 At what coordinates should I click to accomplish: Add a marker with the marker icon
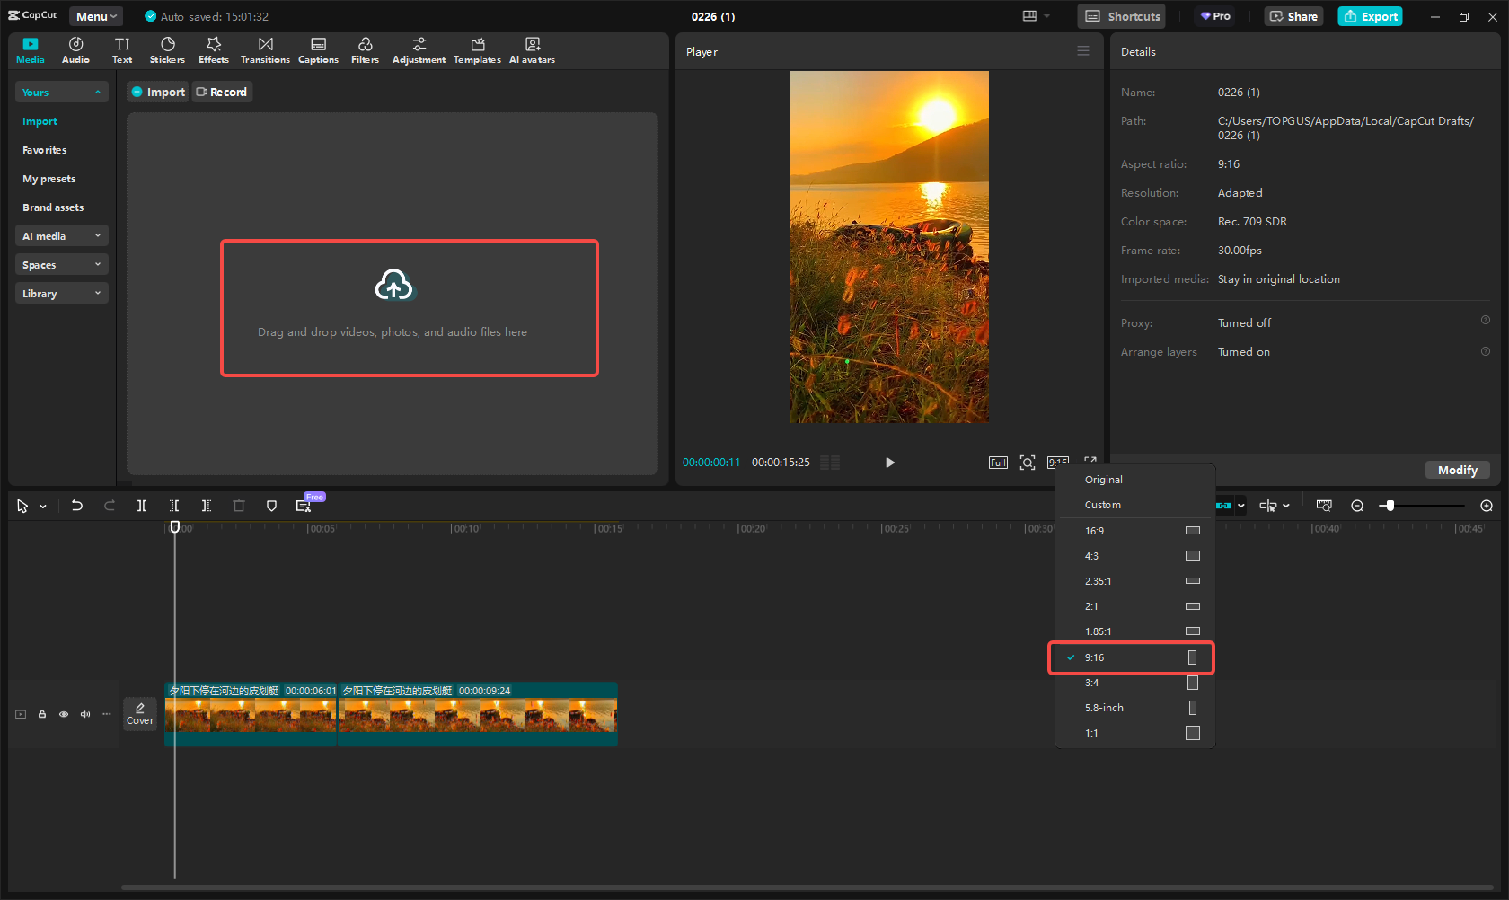[x=271, y=506]
